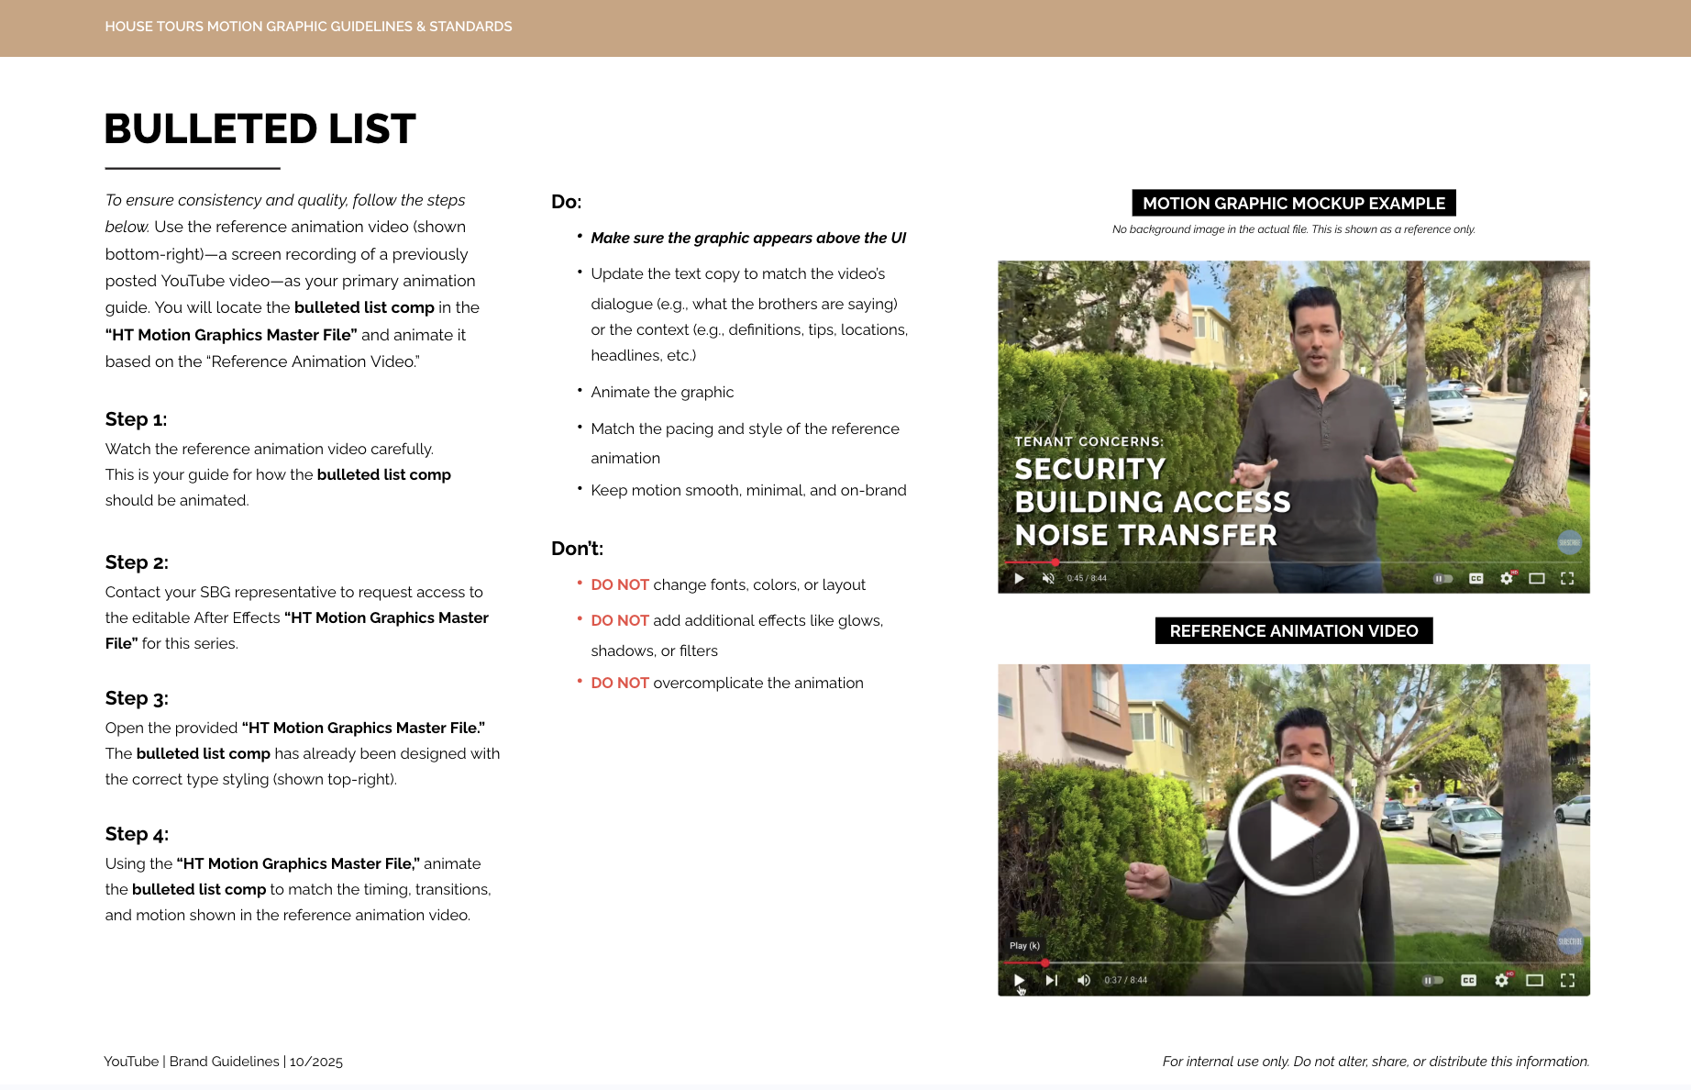Enable closed captions on the reference video

tap(1468, 981)
